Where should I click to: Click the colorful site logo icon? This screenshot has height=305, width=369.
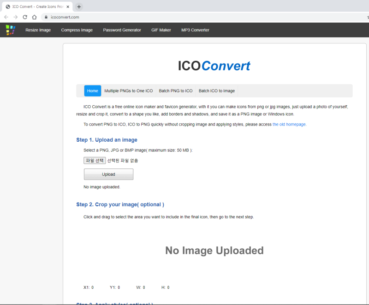[x=11, y=30]
